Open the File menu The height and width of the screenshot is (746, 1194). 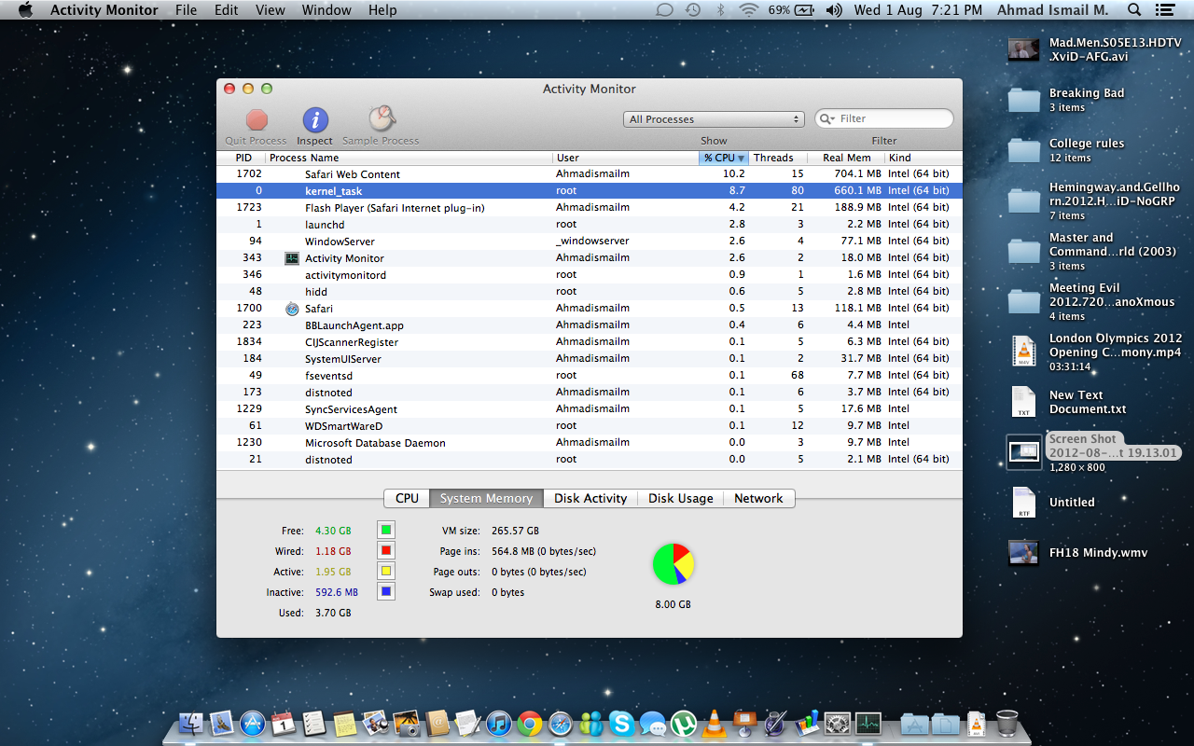(186, 10)
